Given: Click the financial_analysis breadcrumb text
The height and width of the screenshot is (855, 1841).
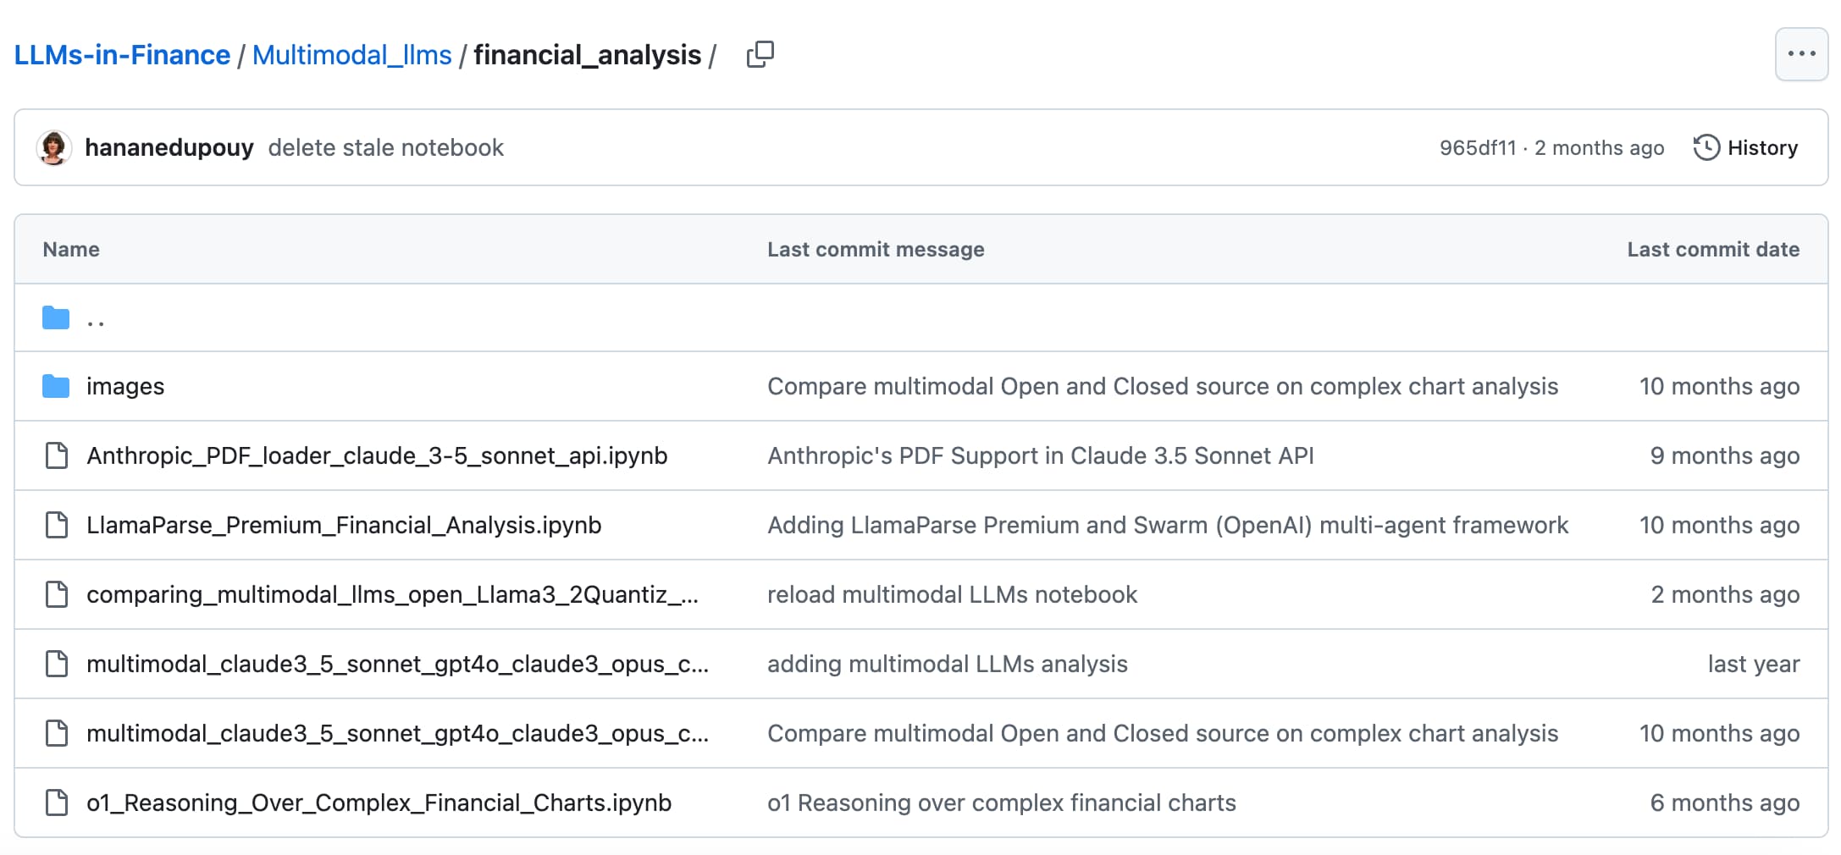Looking at the screenshot, I should coord(587,54).
